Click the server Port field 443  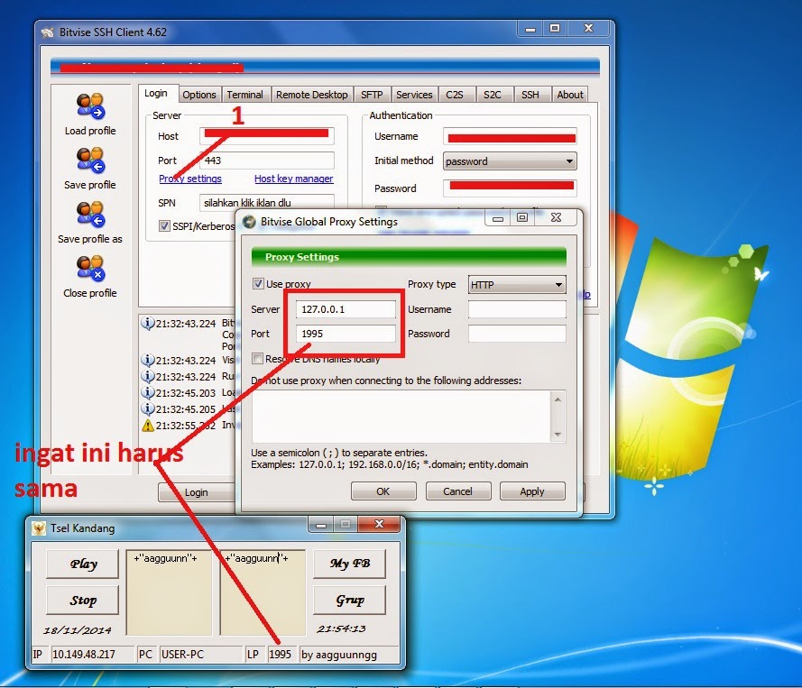pos(267,161)
